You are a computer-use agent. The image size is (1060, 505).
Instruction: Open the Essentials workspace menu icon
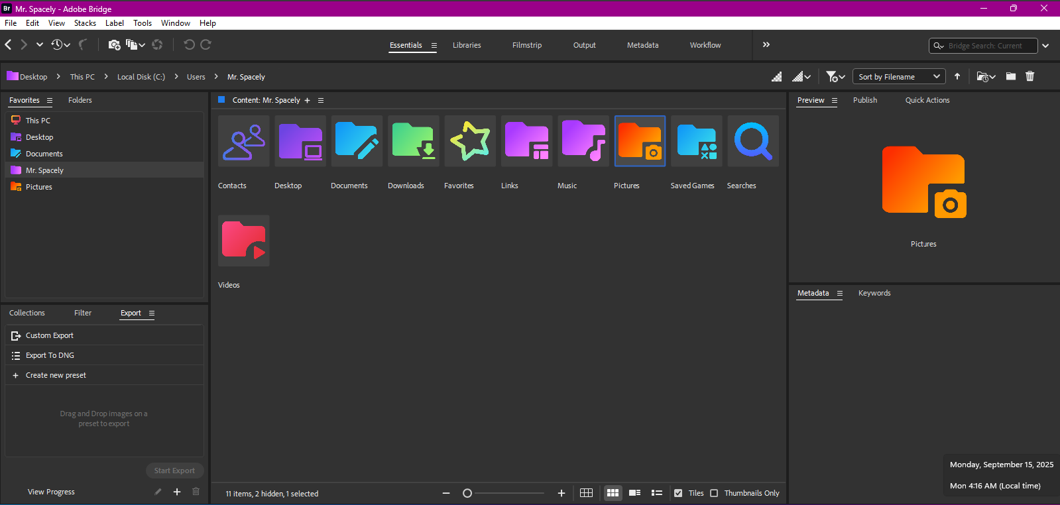pyautogui.click(x=434, y=46)
